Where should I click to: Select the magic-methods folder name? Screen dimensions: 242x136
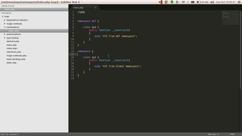tap(14, 24)
